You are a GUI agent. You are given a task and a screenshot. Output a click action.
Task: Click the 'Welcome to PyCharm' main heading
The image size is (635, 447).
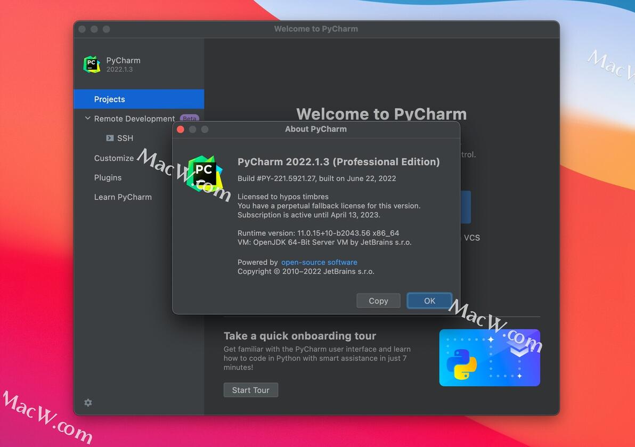tap(381, 114)
